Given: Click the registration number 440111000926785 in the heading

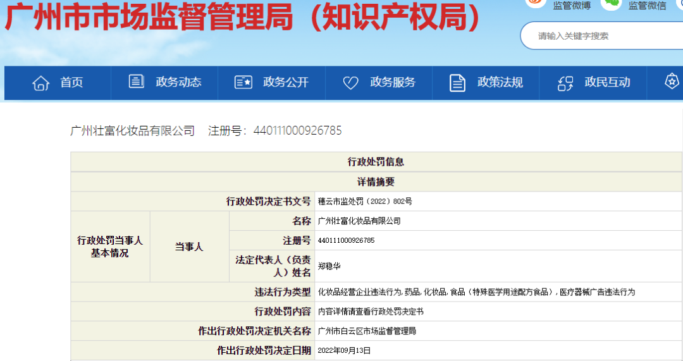Looking at the screenshot, I should (x=297, y=131).
